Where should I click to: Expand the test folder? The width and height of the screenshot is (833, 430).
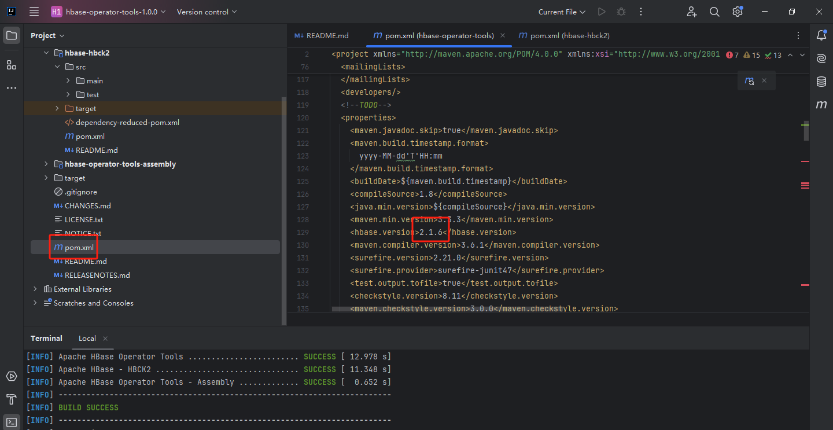point(68,94)
